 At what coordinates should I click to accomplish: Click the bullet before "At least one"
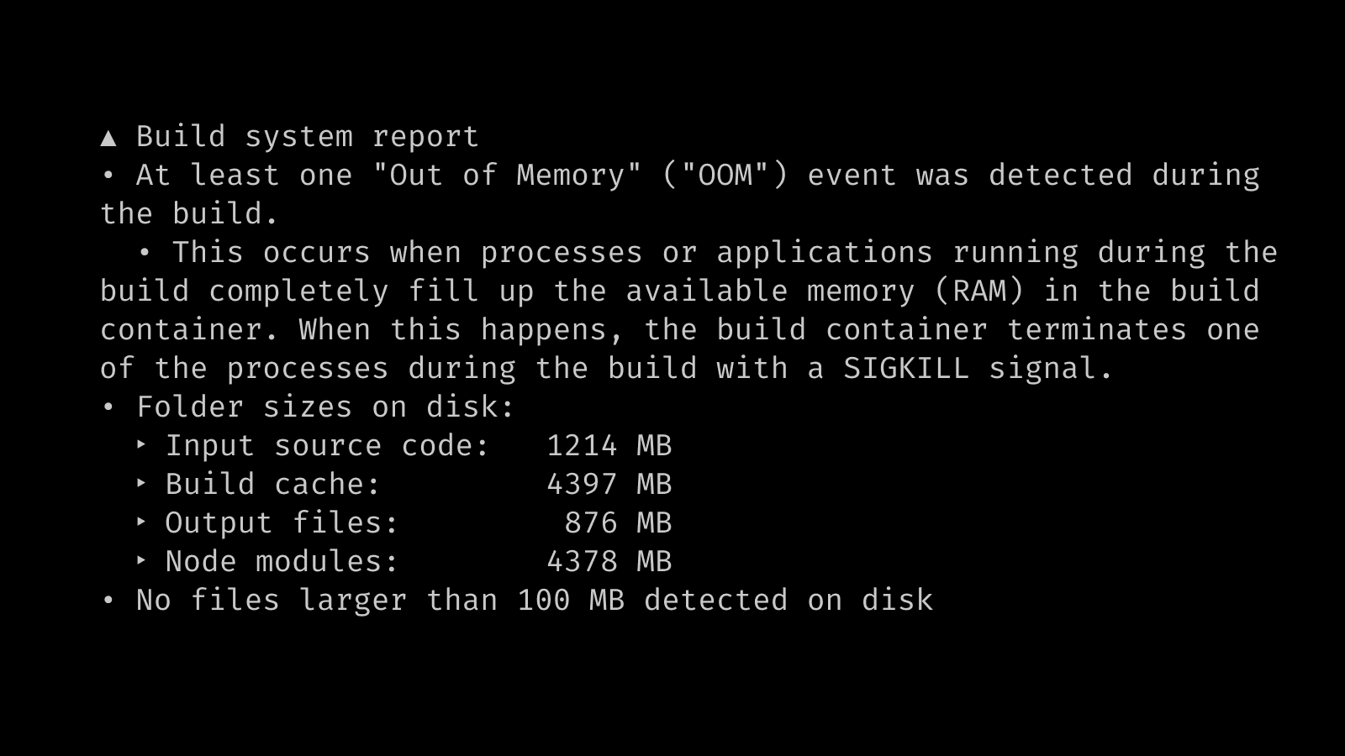click(x=108, y=176)
